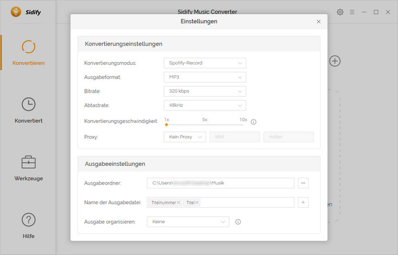398x255 pixels.
Task: Close the Einstellungen dialog
Action: click(x=318, y=22)
